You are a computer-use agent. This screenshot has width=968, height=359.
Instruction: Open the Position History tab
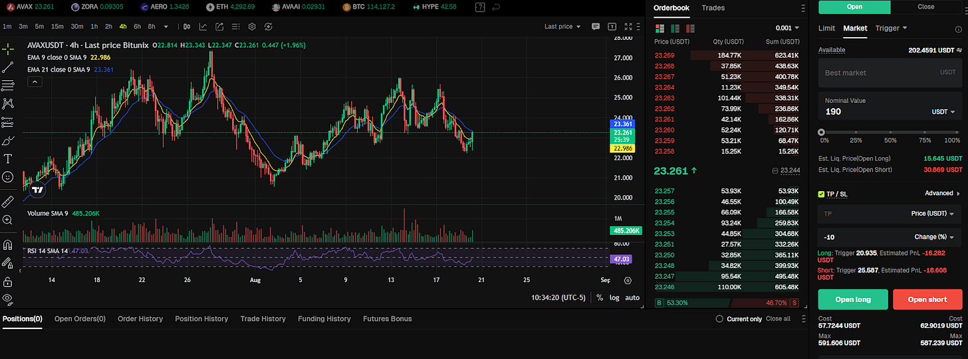click(201, 319)
